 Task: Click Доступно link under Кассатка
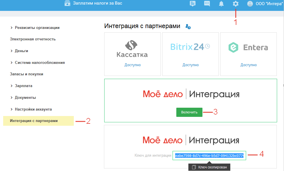pyautogui.click(x=132, y=65)
